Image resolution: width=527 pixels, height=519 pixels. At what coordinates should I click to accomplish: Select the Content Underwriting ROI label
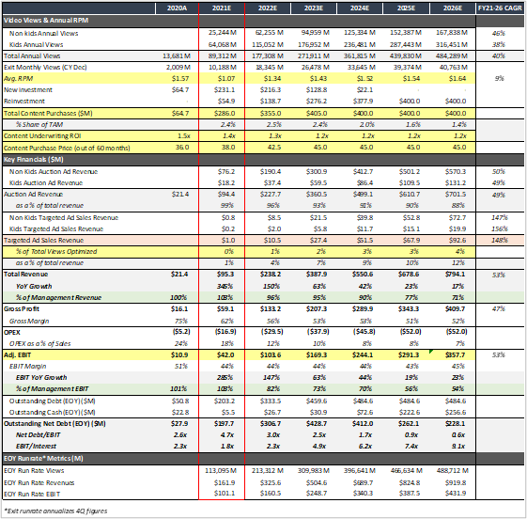[42, 136]
